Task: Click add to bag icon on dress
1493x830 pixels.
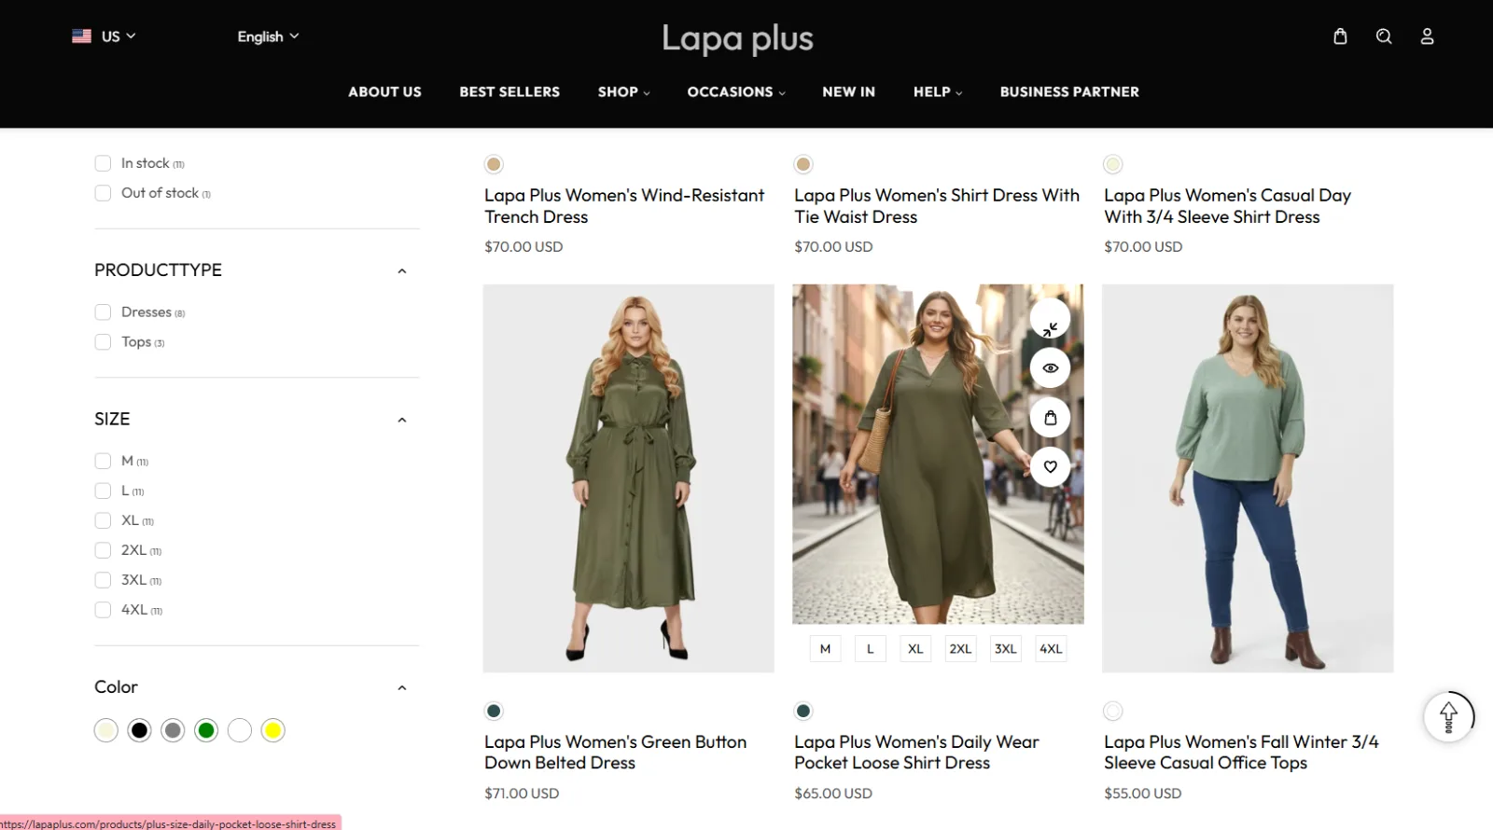Action: 1050,418
